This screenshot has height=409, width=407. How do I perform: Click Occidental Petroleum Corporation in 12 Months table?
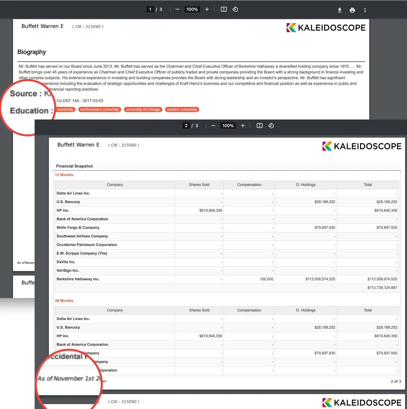click(87, 245)
